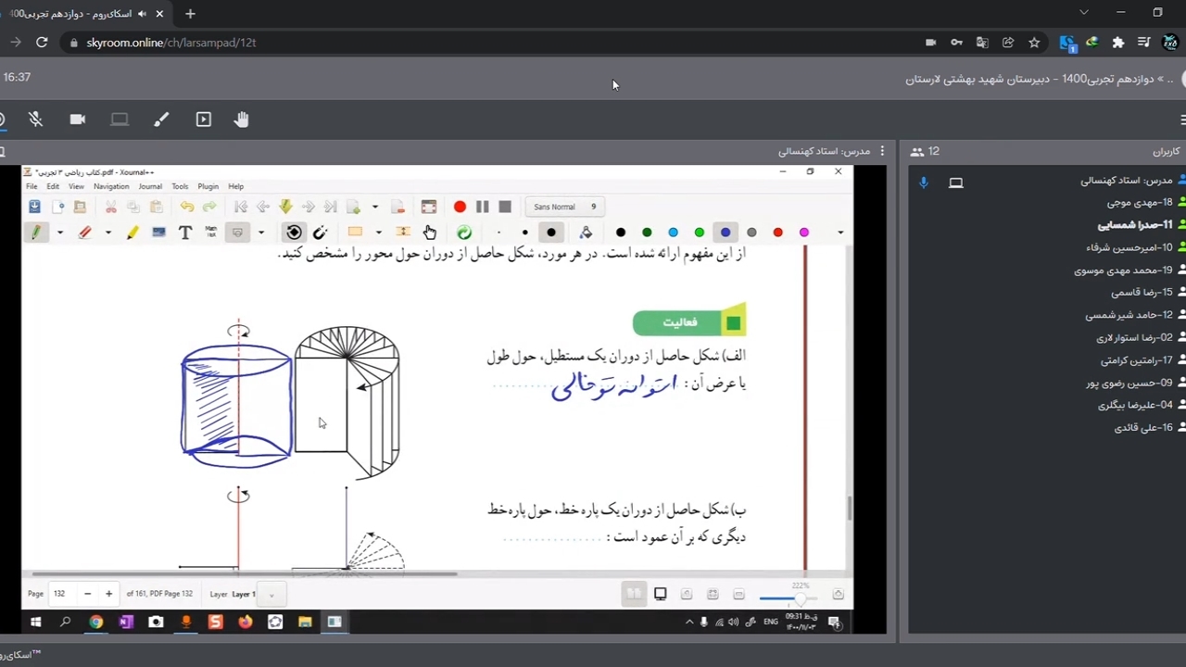Click the Sans Normal 9 font button
Image resolution: width=1186 pixels, height=667 pixels.
tap(565, 207)
